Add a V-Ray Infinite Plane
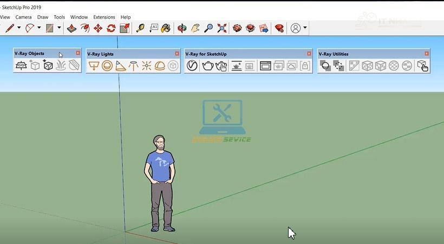This screenshot has width=444, height=244. tap(21, 66)
